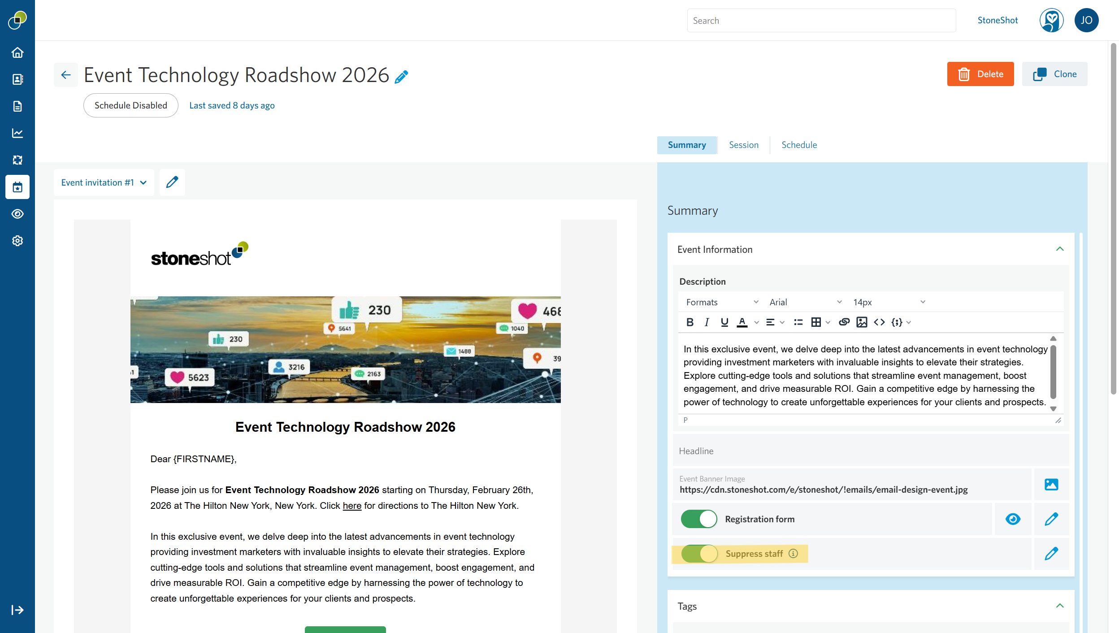Viewport: 1119px width, 633px height.
Task: Open the JO user profile menu
Action: click(1086, 20)
